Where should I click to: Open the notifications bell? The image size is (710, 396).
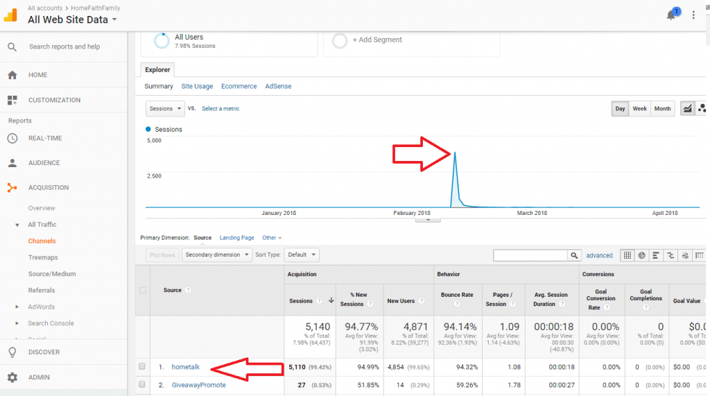pos(671,15)
